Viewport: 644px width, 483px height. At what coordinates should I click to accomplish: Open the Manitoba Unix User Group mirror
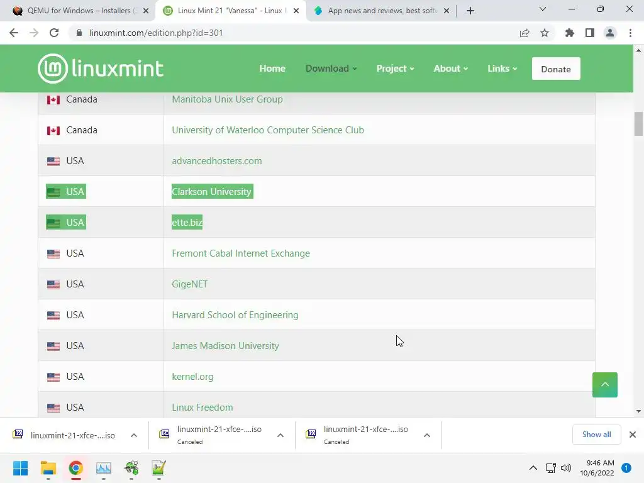pyautogui.click(x=227, y=99)
